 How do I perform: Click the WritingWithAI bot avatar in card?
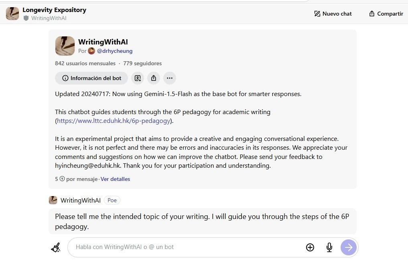click(65, 46)
